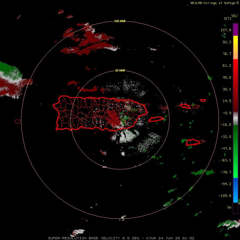Click the [KT] units label

click(228, 18)
